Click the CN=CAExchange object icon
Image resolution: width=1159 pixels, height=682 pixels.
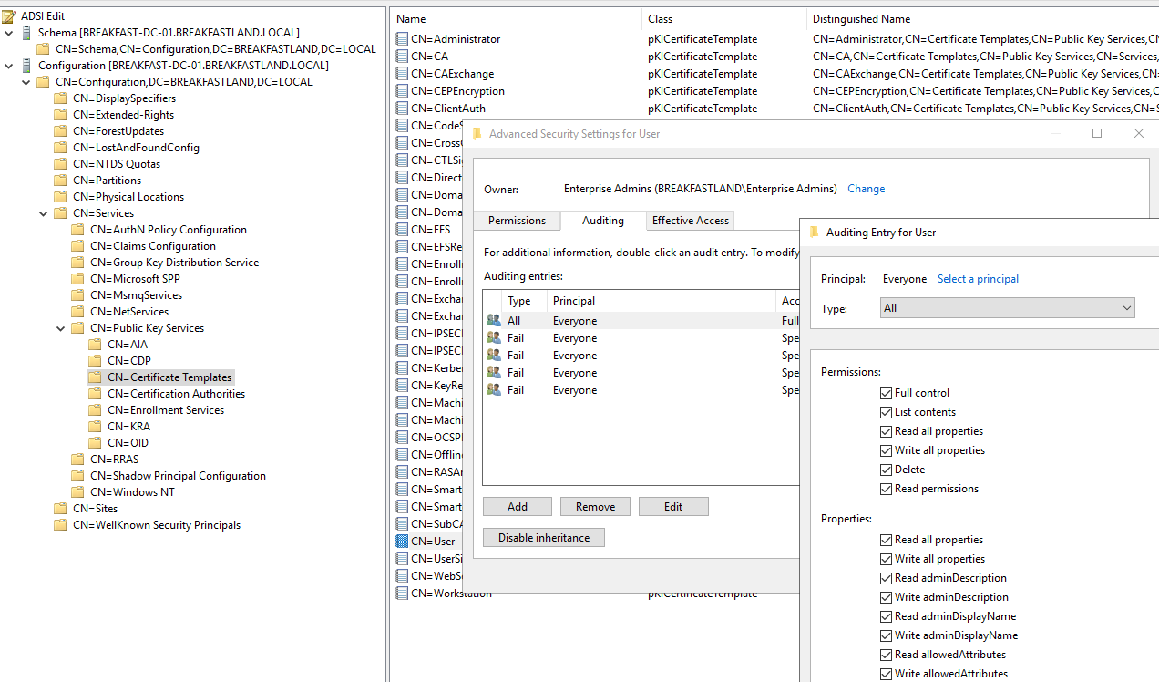point(402,74)
